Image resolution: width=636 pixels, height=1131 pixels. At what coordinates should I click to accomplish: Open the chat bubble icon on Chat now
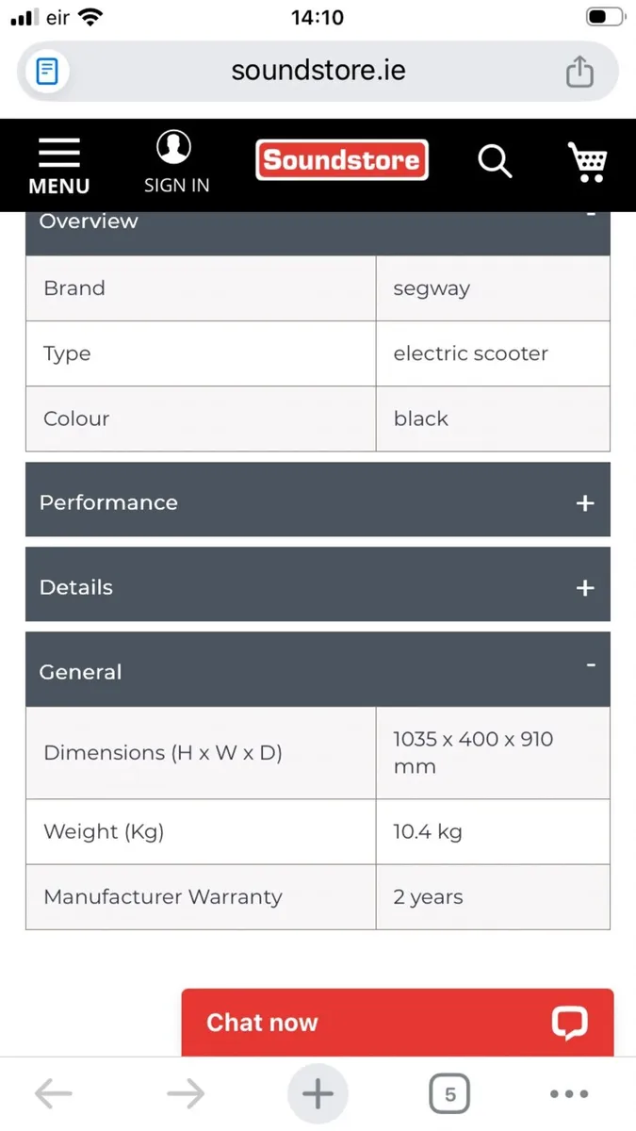[570, 1023]
